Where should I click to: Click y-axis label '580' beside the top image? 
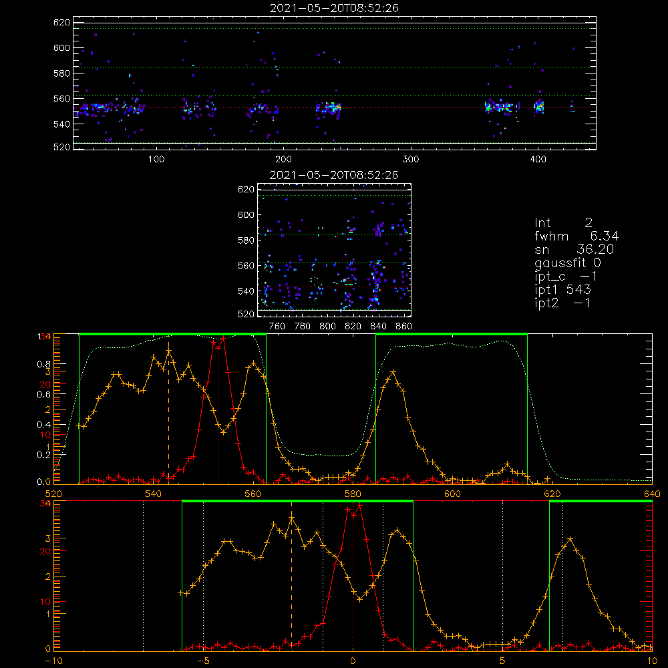[x=61, y=73]
